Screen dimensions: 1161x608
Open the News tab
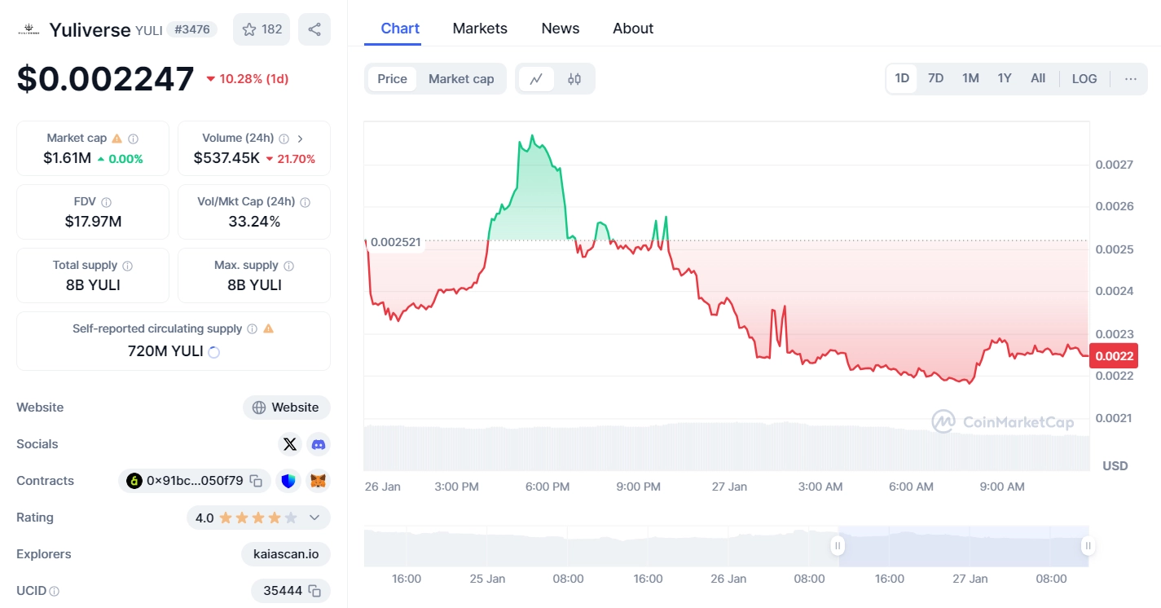click(561, 29)
